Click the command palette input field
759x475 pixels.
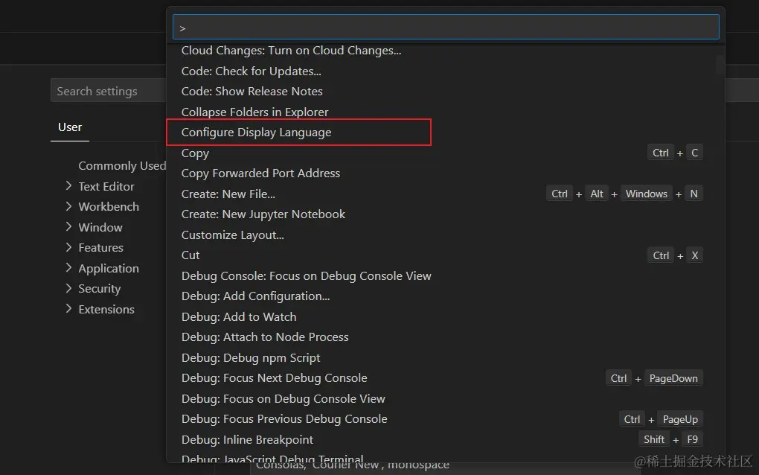pos(445,27)
